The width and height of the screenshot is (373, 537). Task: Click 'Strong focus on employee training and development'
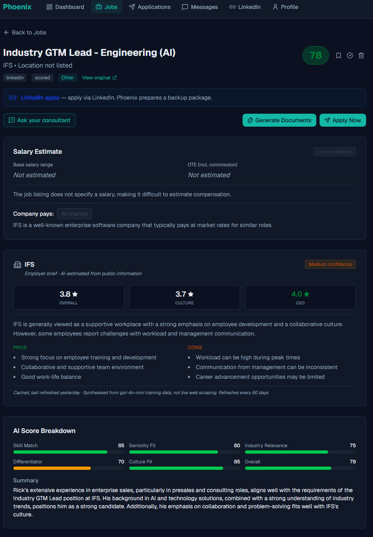pos(89,357)
